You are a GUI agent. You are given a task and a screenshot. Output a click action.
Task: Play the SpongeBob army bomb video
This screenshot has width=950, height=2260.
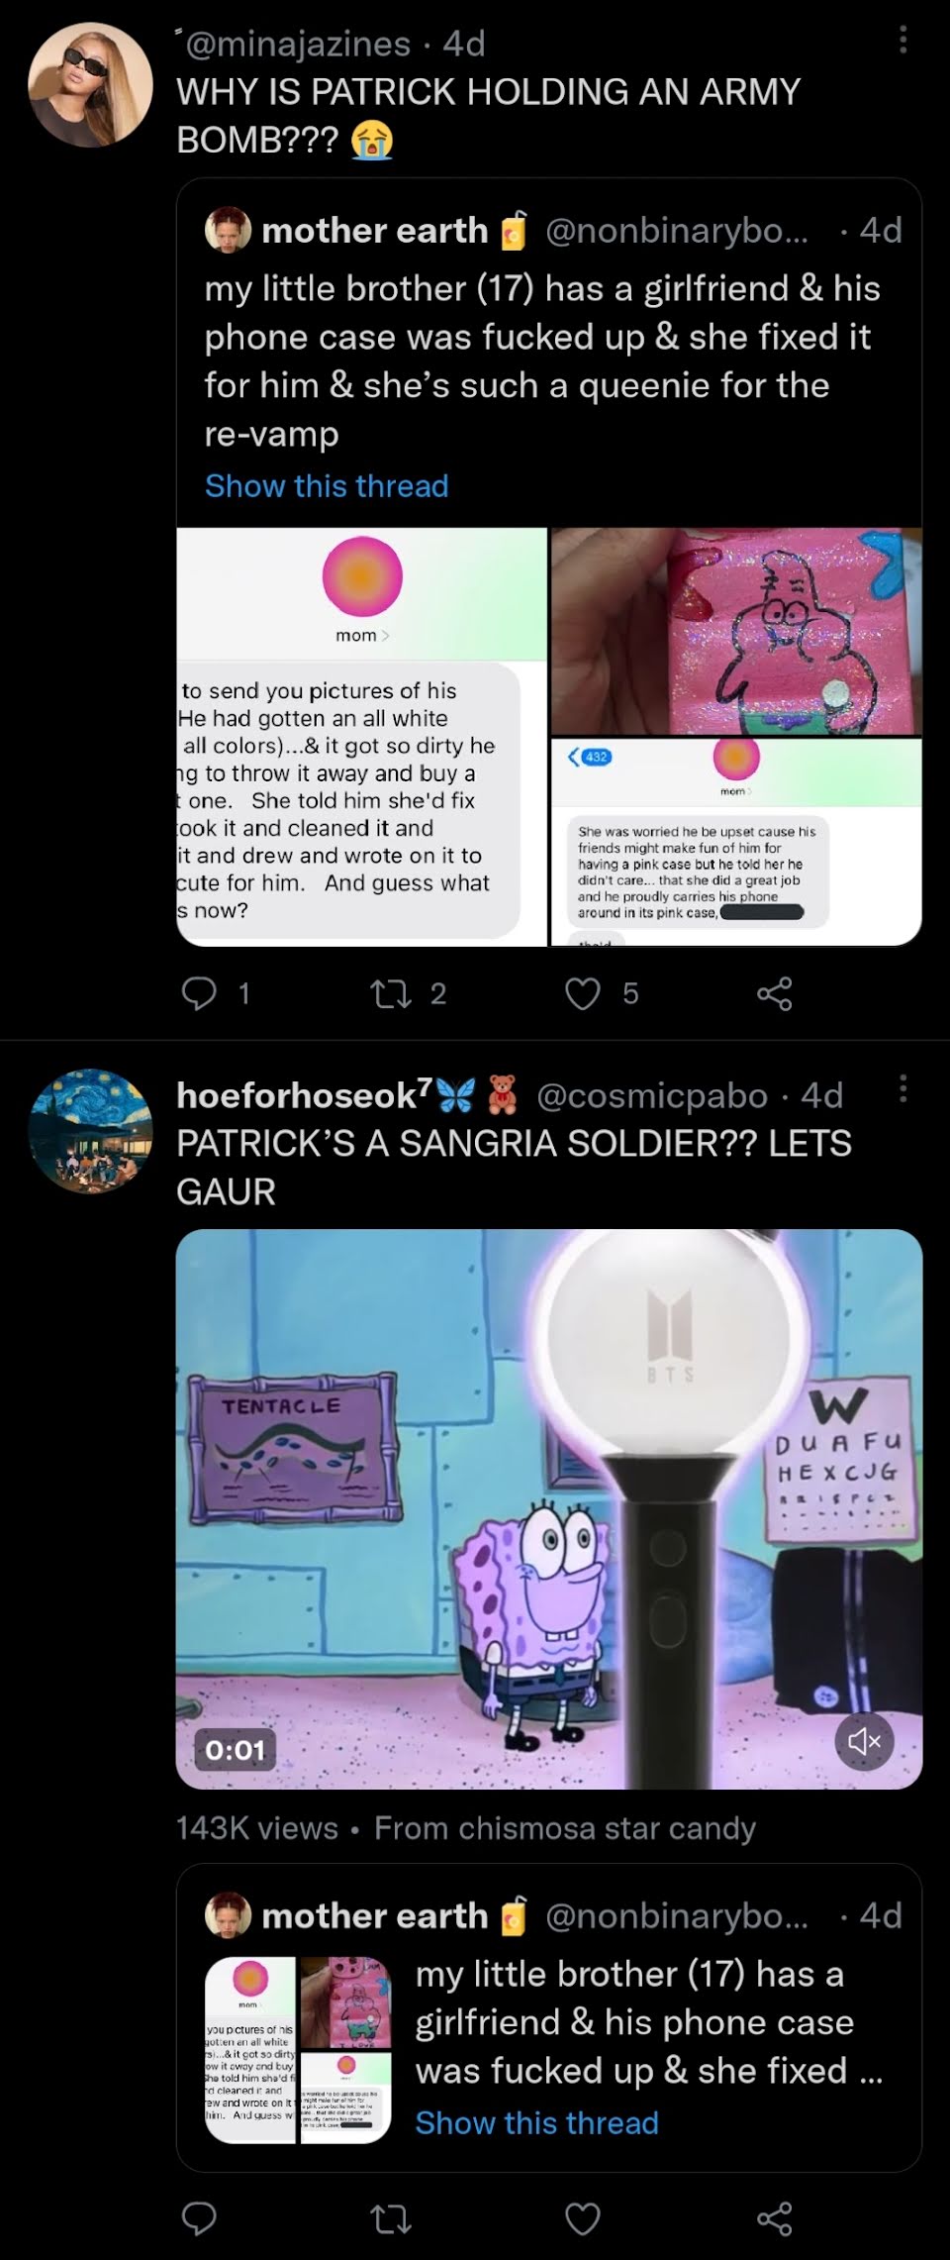pos(549,1509)
